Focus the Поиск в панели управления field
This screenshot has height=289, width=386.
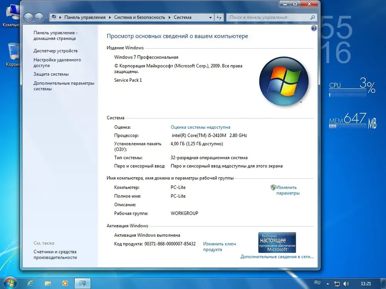(268, 17)
